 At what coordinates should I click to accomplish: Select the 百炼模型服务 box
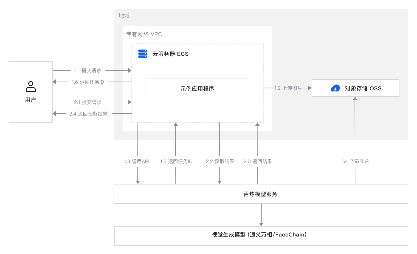tap(261, 194)
